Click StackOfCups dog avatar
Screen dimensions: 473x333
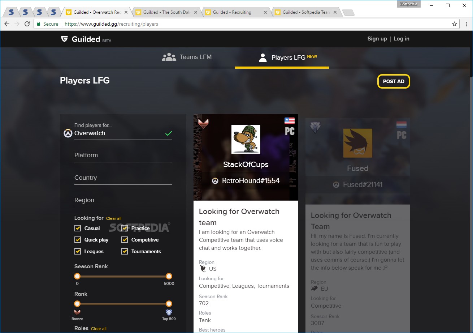(x=246, y=139)
